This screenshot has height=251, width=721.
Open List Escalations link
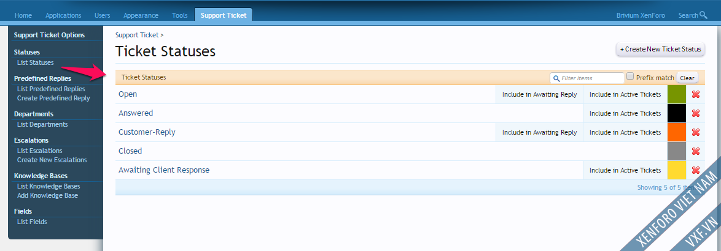[39, 151]
